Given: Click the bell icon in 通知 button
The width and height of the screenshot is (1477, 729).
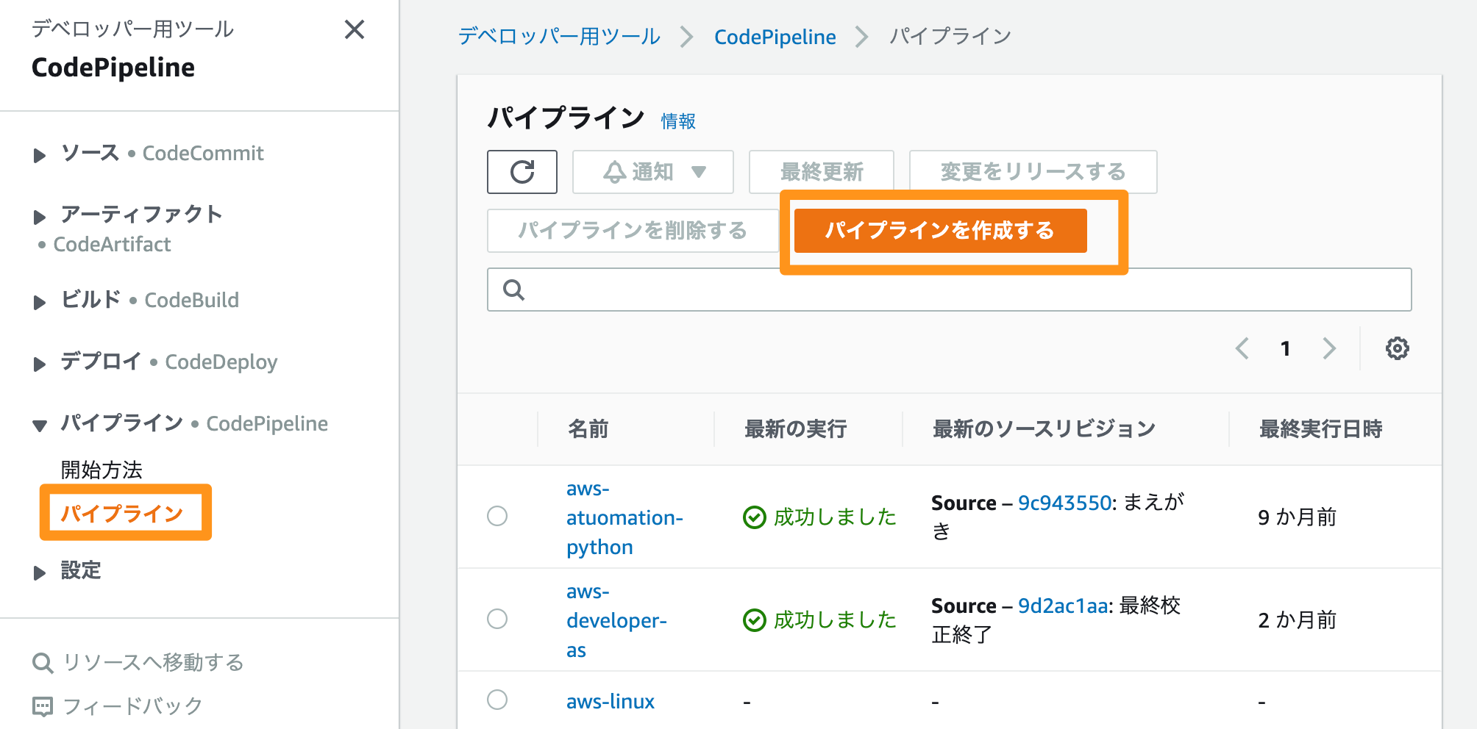Looking at the screenshot, I should click(x=615, y=172).
